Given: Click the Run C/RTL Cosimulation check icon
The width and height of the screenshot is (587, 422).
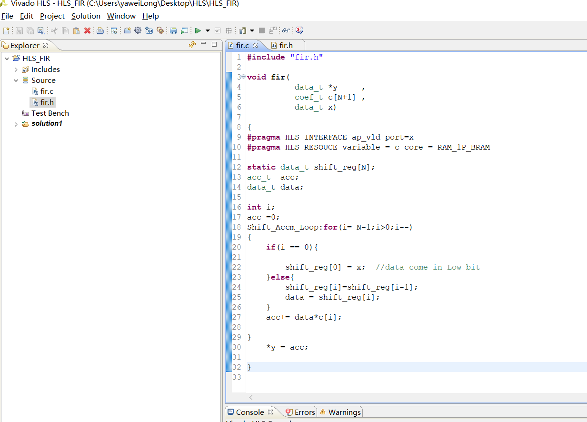Looking at the screenshot, I should click(218, 30).
